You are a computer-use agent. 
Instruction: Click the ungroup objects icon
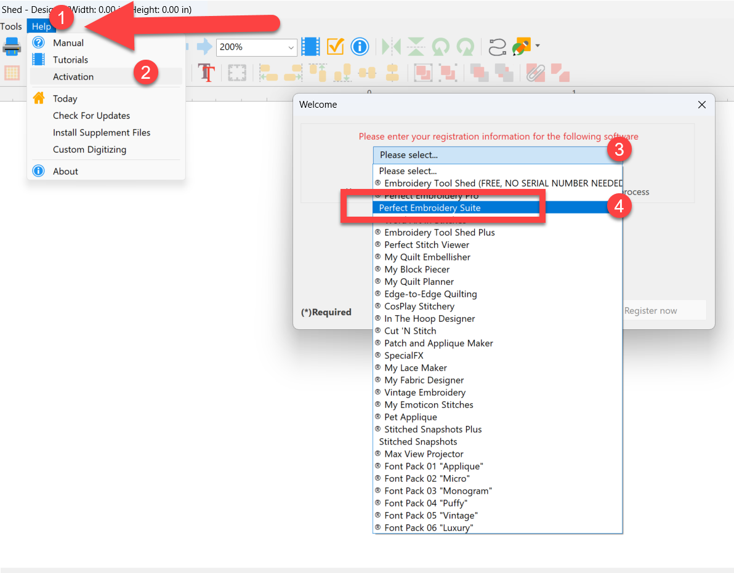click(448, 73)
